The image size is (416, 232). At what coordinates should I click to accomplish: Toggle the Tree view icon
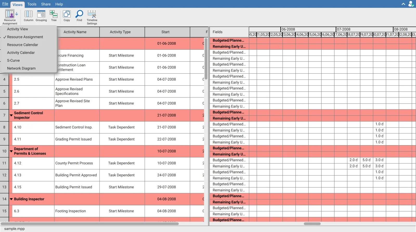54,16
